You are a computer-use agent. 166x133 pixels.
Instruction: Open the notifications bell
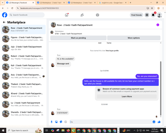(x=153, y=15)
